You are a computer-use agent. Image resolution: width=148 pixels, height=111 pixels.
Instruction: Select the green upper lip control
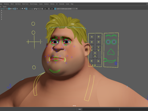click(x=56, y=57)
